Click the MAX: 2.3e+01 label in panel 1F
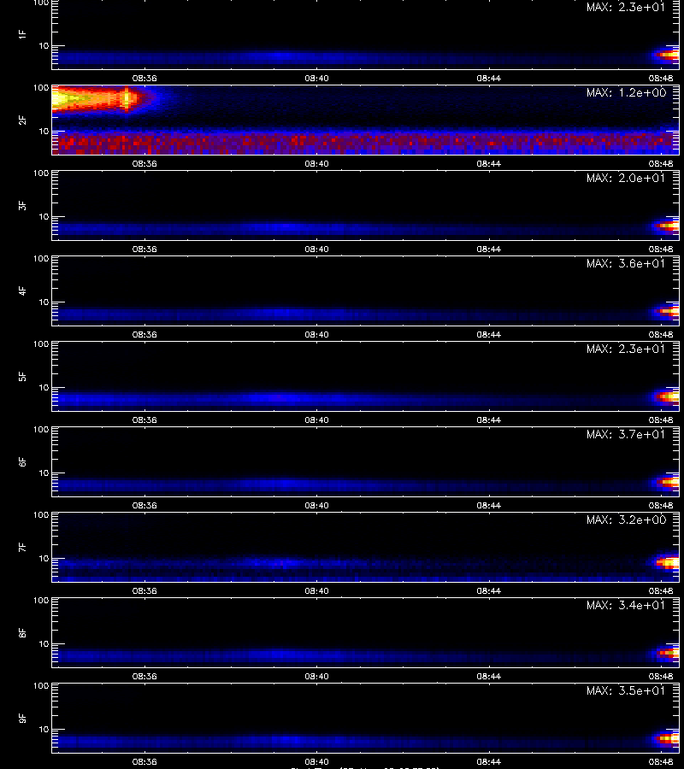The image size is (684, 769). (x=626, y=7)
